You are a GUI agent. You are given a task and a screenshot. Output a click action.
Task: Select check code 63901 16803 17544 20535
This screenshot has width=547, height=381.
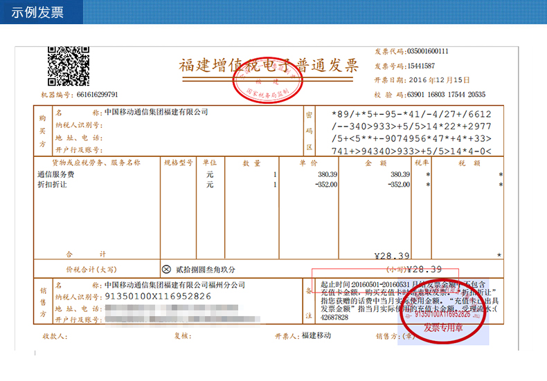tap(446, 94)
